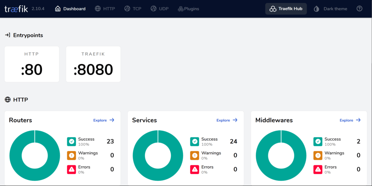
Task: Click Middlewares Errors triangle icon
Action: pyautogui.click(x=318, y=169)
